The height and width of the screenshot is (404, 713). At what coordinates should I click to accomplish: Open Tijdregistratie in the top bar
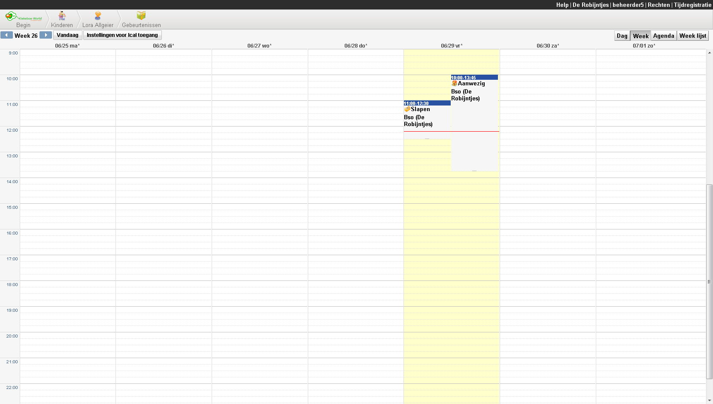[x=692, y=5]
